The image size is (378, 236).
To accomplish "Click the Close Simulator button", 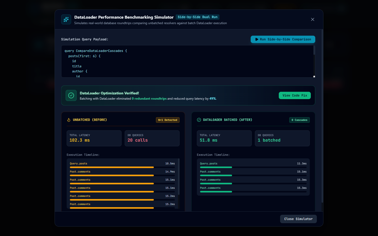I will click(x=298, y=219).
